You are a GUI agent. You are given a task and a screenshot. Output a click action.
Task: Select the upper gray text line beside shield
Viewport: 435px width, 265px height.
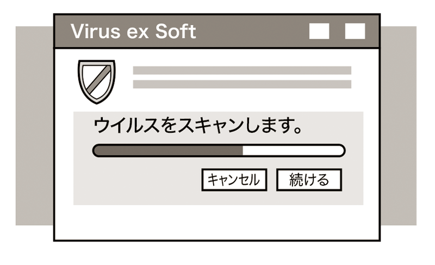tap(242, 70)
